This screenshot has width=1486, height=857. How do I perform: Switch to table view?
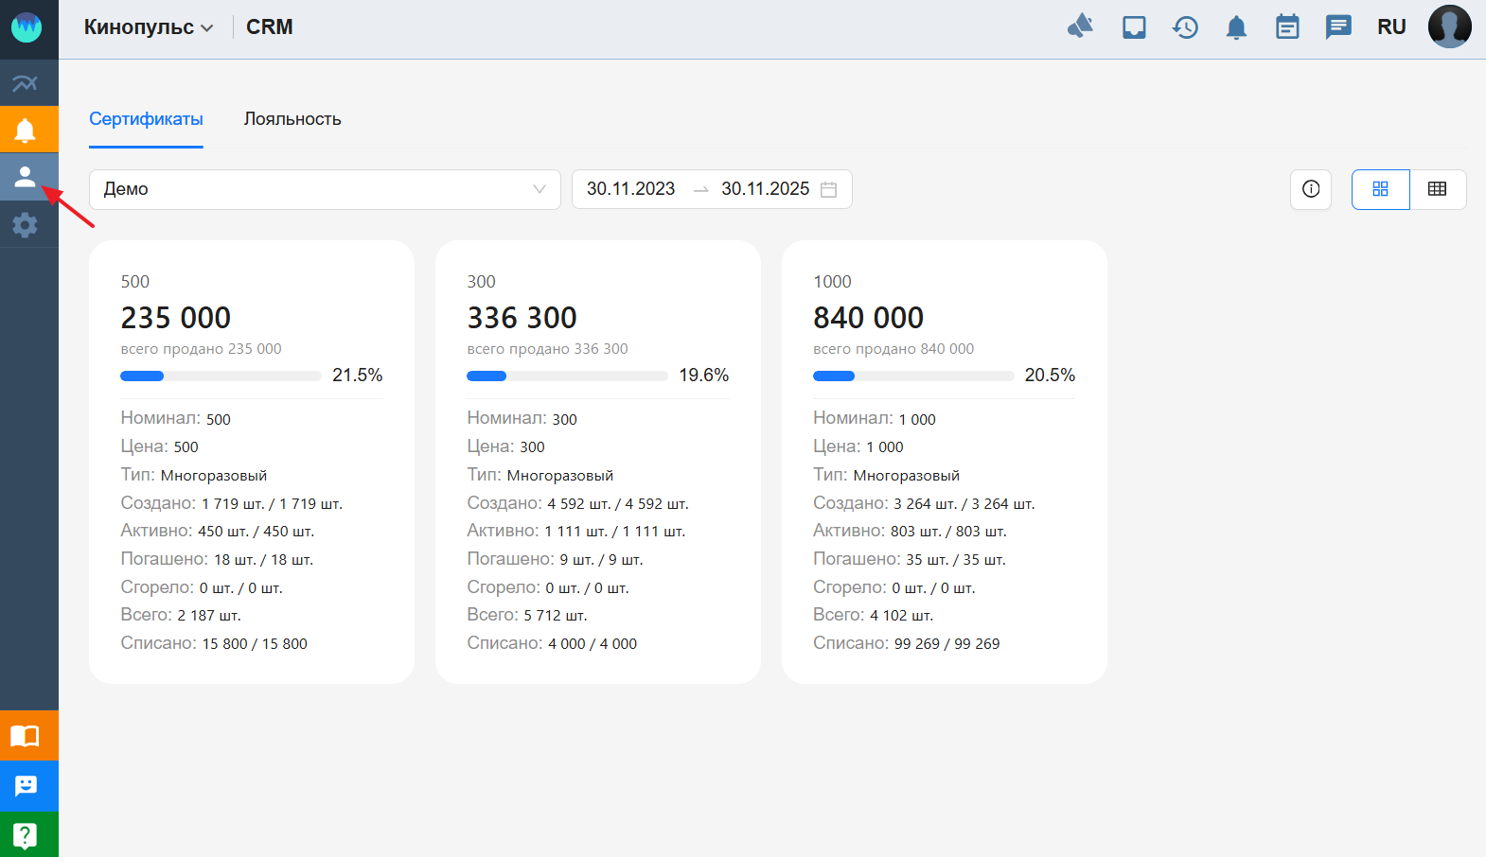coord(1437,189)
